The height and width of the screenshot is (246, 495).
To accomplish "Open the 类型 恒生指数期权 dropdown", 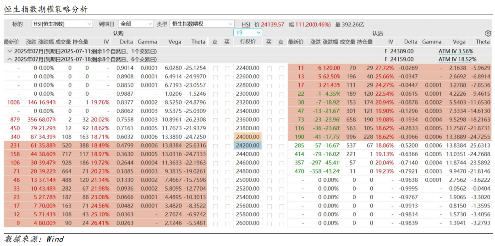I will (x=202, y=24).
